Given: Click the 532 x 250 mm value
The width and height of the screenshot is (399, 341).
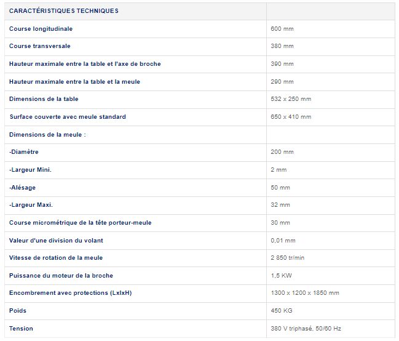Looking at the screenshot, I should coord(291,99).
